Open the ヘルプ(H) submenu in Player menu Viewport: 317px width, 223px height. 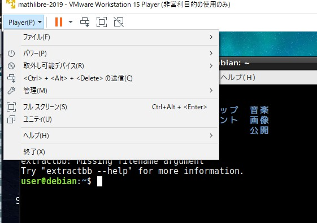[x=111, y=136]
